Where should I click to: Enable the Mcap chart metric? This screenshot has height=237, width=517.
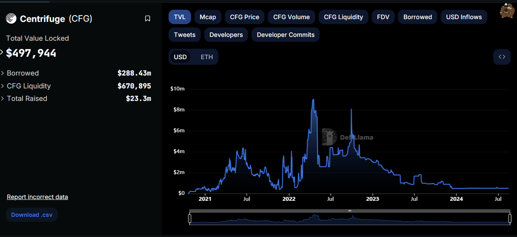[x=208, y=17]
